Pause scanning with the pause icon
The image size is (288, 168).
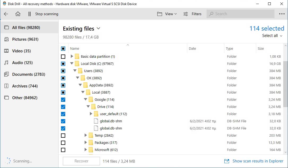coord(29,14)
